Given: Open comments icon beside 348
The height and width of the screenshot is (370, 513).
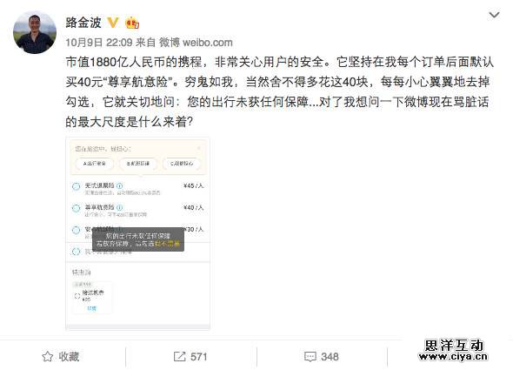Looking at the screenshot, I should pos(310,357).
